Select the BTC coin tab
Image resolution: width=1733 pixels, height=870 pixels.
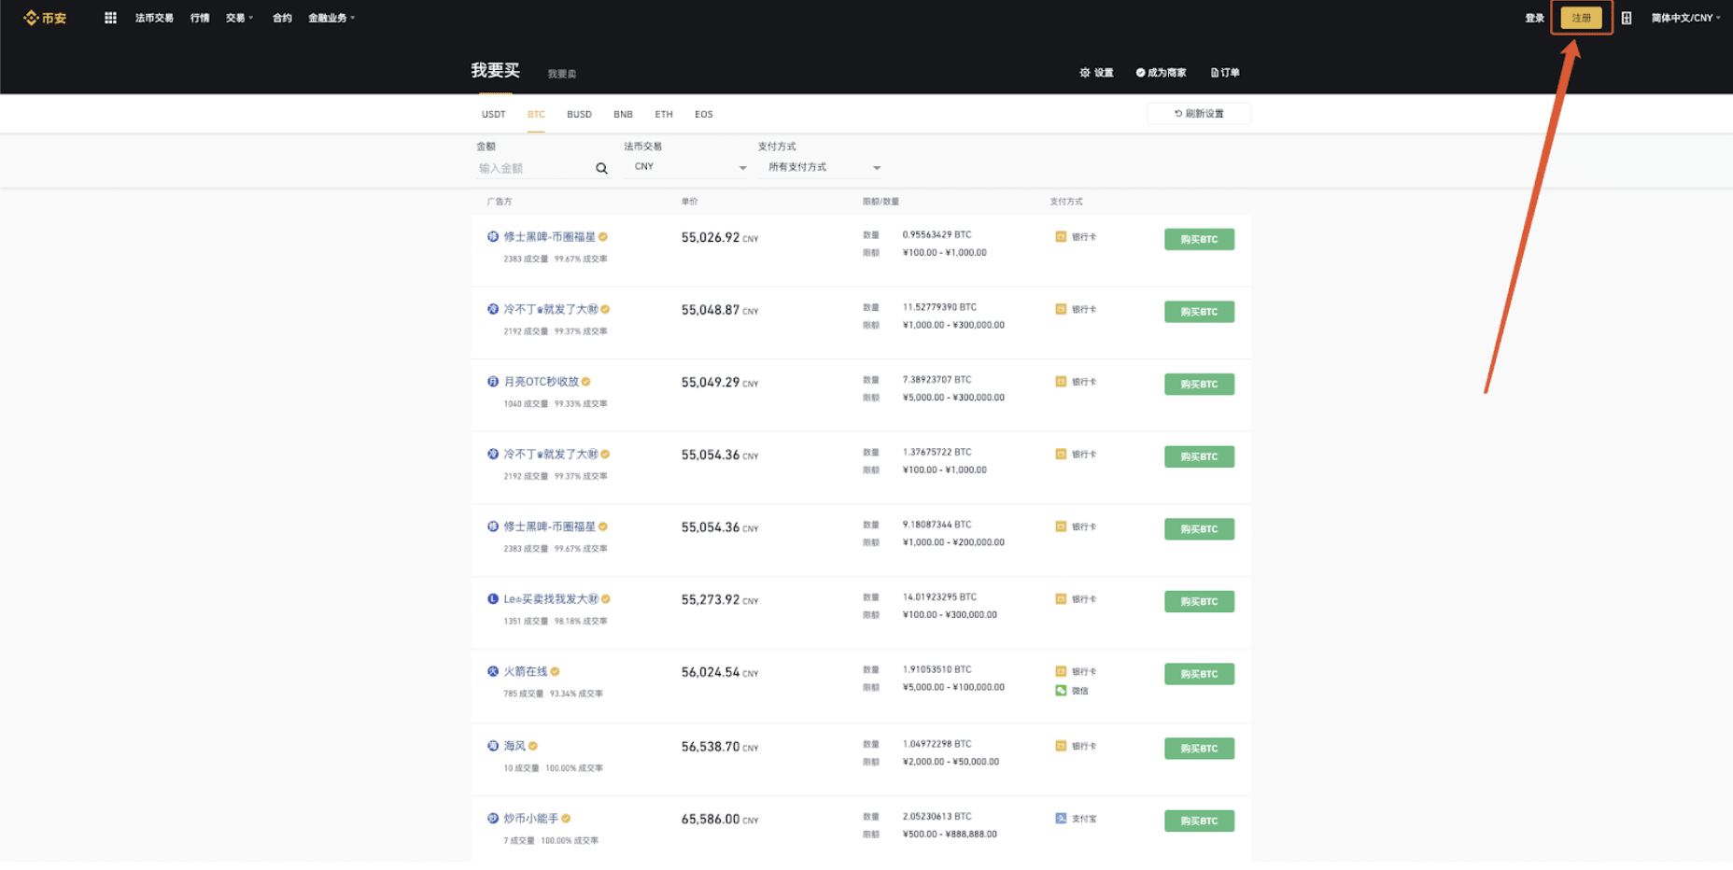(x=536, y=115)
